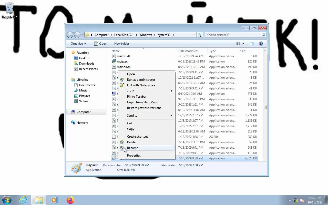The width and height of the screenshot is (328, 205).
Task: Choose Rename in context menu
Action: [x=147, y=148]
